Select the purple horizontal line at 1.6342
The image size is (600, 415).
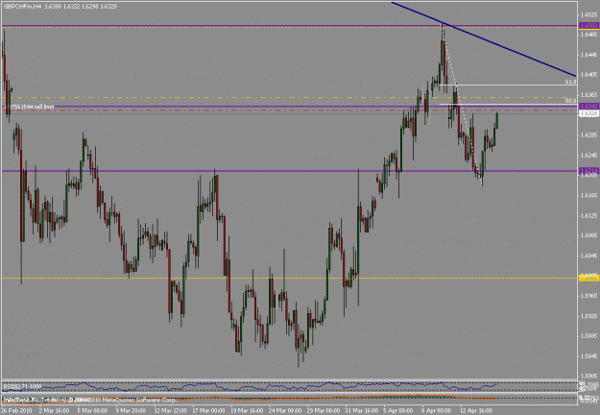coord(289,106)
